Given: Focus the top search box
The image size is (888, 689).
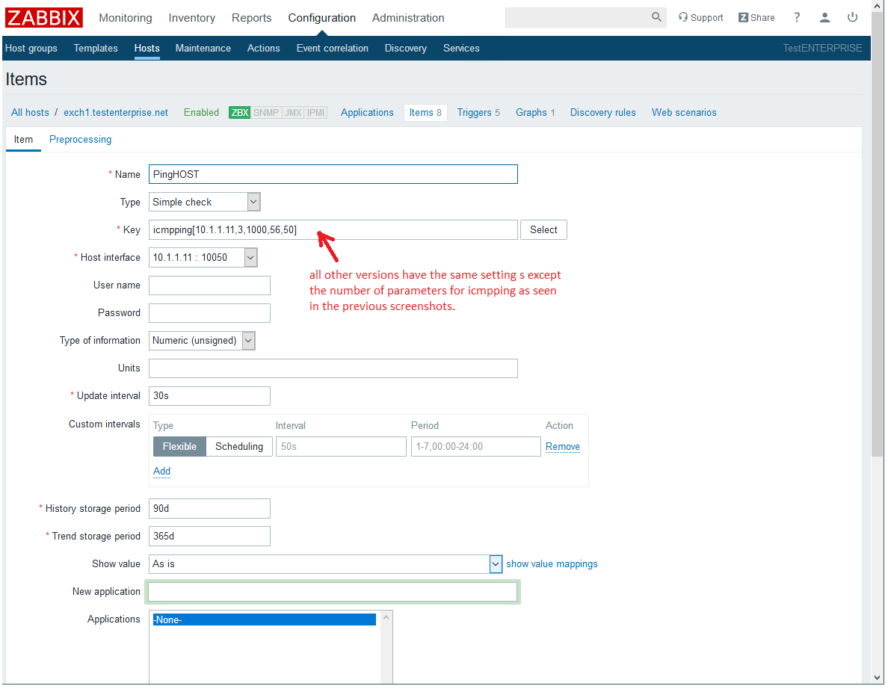Looking at the screenshot, I should pyautogui.click(x=578, y=17).
